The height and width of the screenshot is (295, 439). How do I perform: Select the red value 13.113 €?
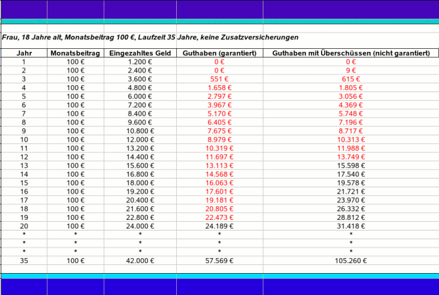219,166
